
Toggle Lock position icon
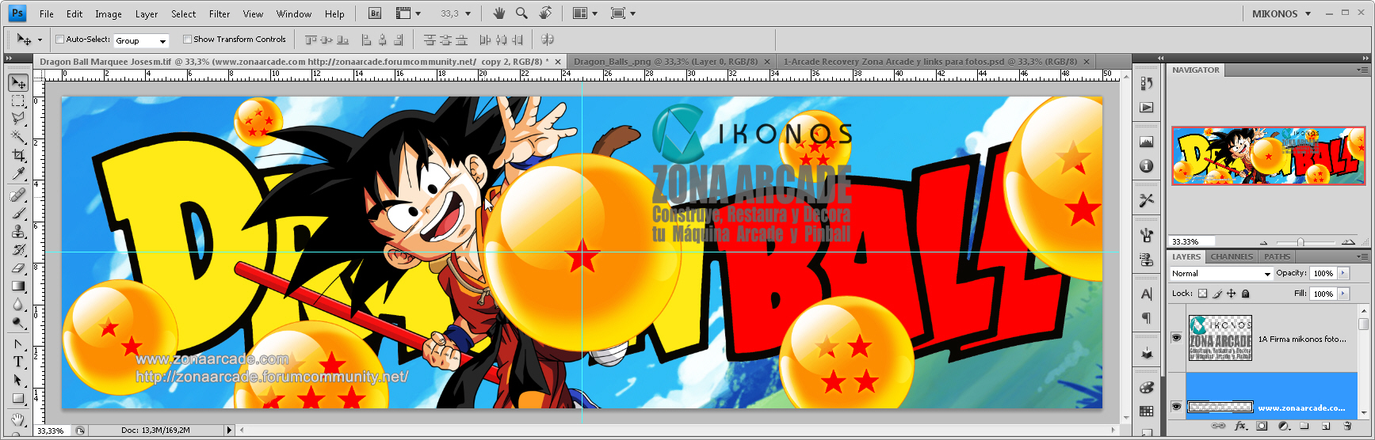click(1231, 294)
